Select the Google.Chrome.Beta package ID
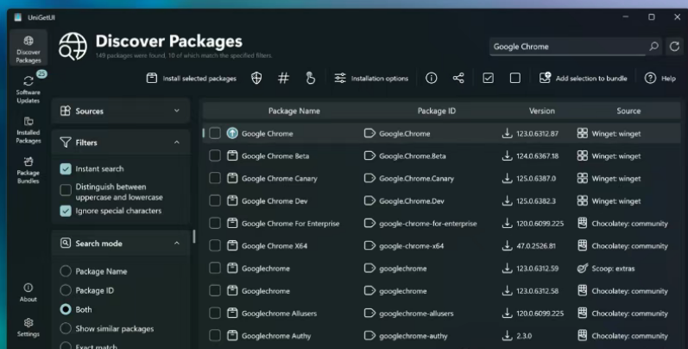The width and height of the screenshot is (688, 349). click(413, 155)
